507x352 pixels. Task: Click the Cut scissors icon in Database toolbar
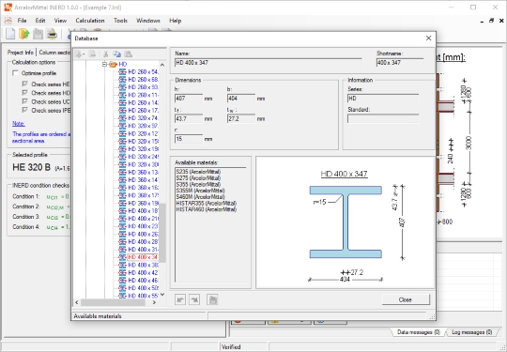[x=105, y=54]
